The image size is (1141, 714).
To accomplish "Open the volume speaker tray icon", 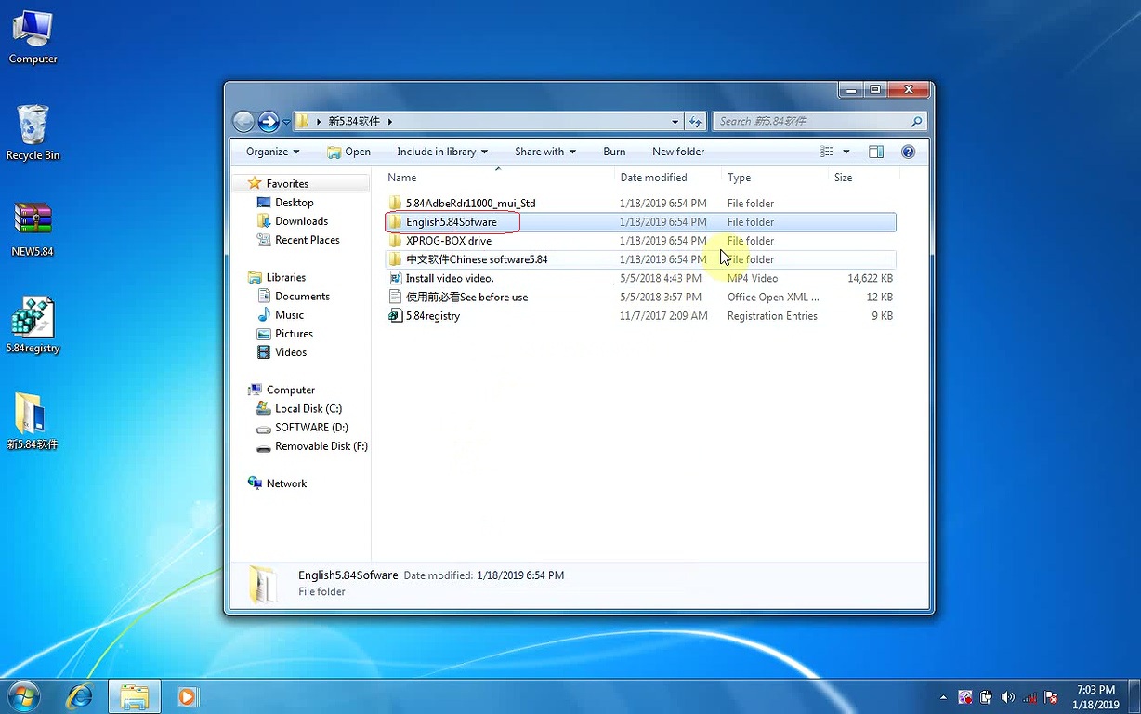I will pos(1008,697).
